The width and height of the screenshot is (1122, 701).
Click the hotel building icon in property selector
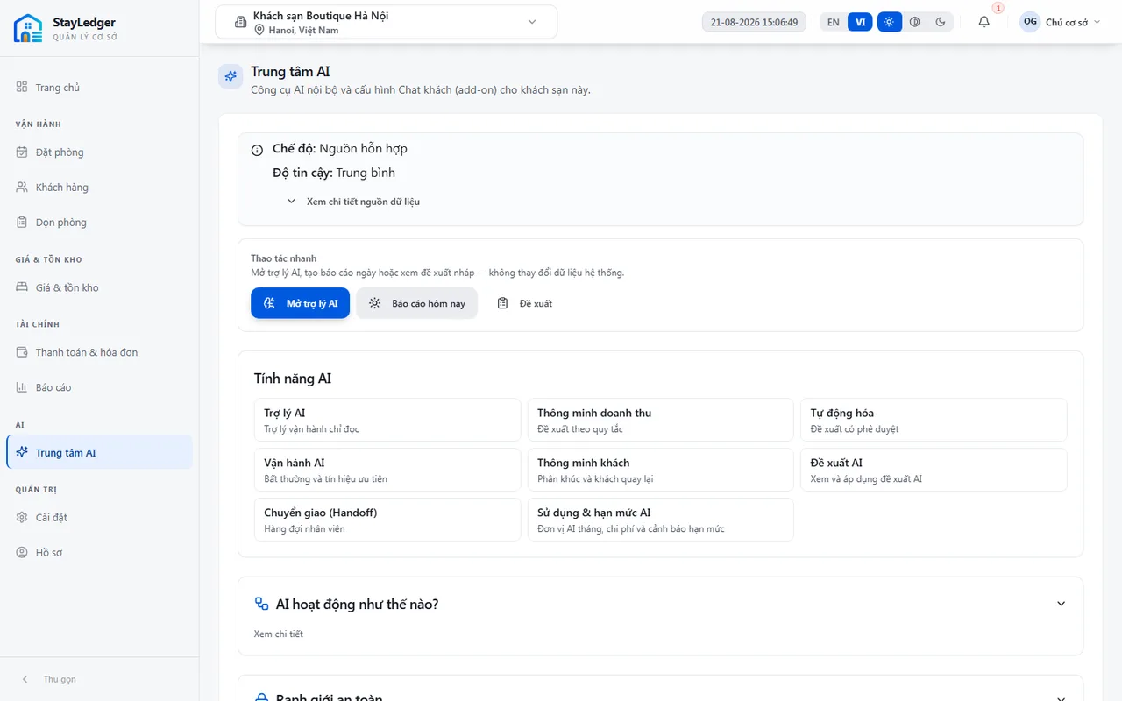coord(241,22)
